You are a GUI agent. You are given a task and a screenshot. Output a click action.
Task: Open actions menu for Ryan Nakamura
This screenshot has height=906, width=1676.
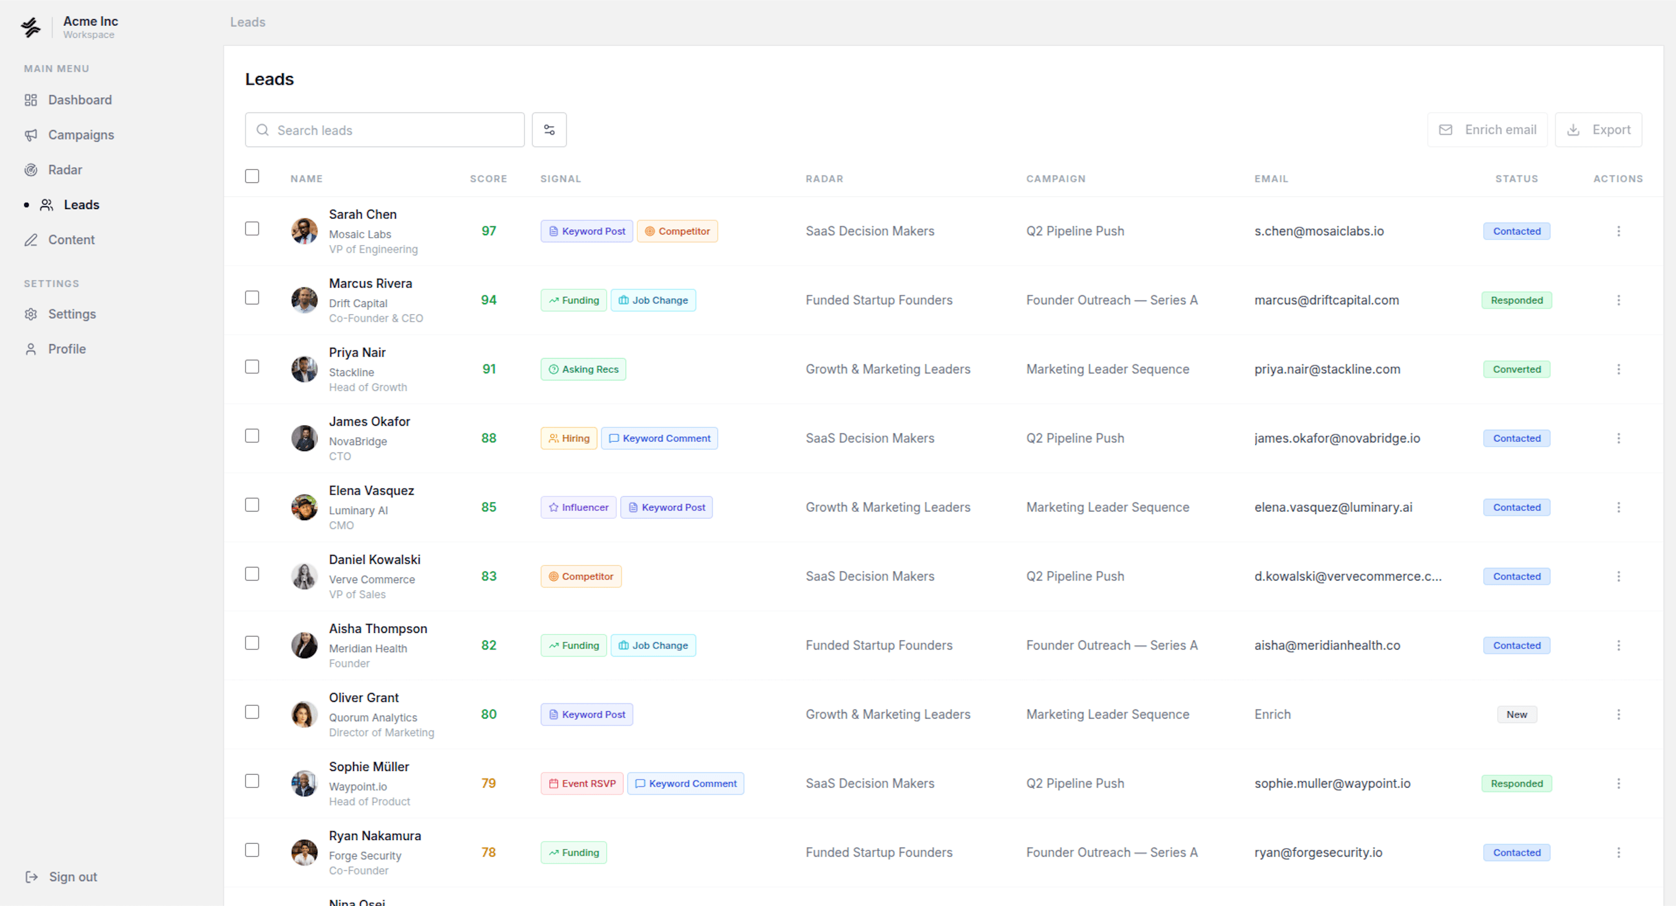1618,852
